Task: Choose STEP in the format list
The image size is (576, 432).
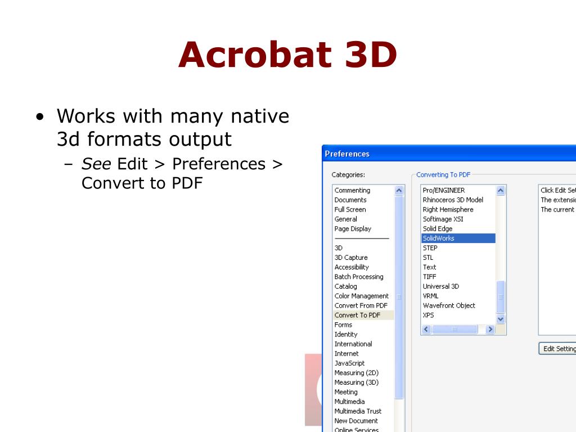Action: tap(430, 248)
